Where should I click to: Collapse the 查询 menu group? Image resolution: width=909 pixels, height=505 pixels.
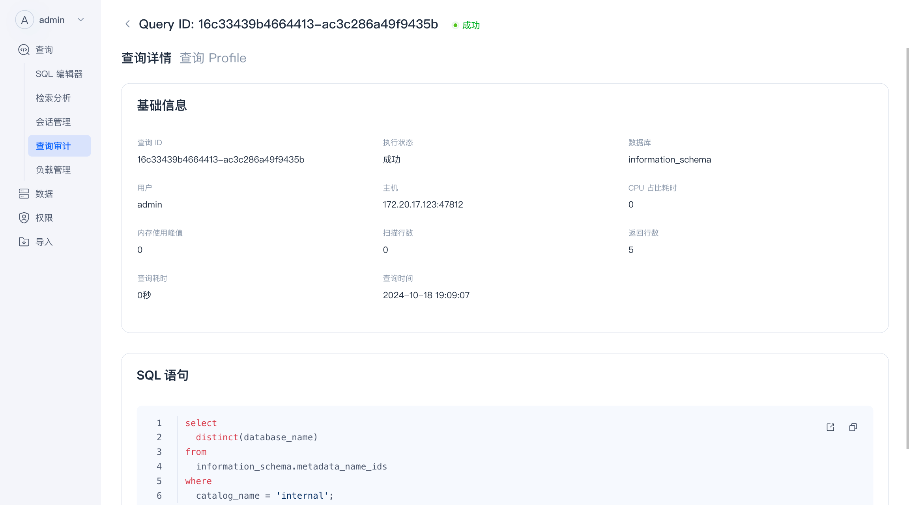click(x=44, y=50)
